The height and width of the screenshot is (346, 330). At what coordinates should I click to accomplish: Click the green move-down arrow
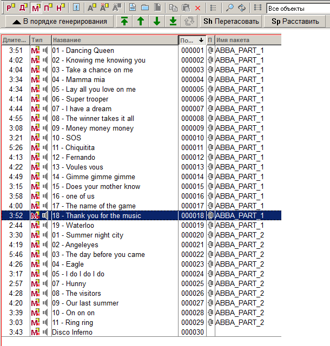tap(157, 22)
